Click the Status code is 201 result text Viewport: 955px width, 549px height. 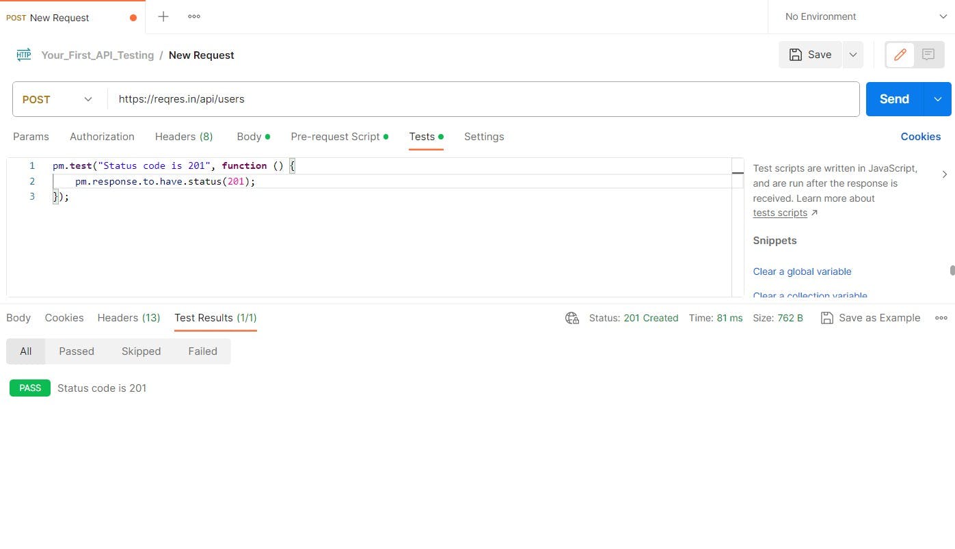(x=102, y=388)
